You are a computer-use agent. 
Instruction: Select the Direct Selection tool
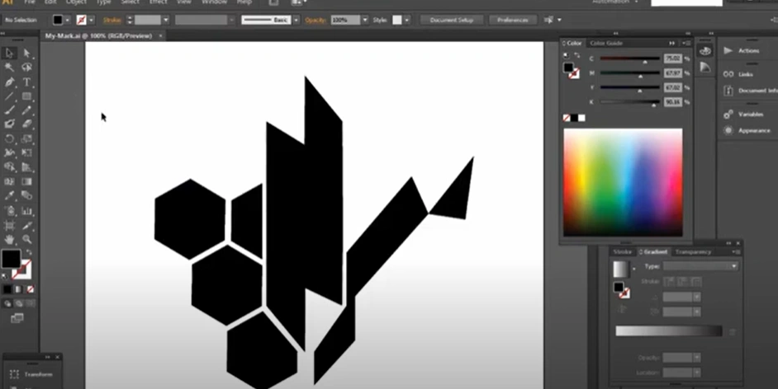pos(26,53)
